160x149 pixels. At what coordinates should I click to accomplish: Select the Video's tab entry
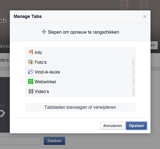[80, 91]
